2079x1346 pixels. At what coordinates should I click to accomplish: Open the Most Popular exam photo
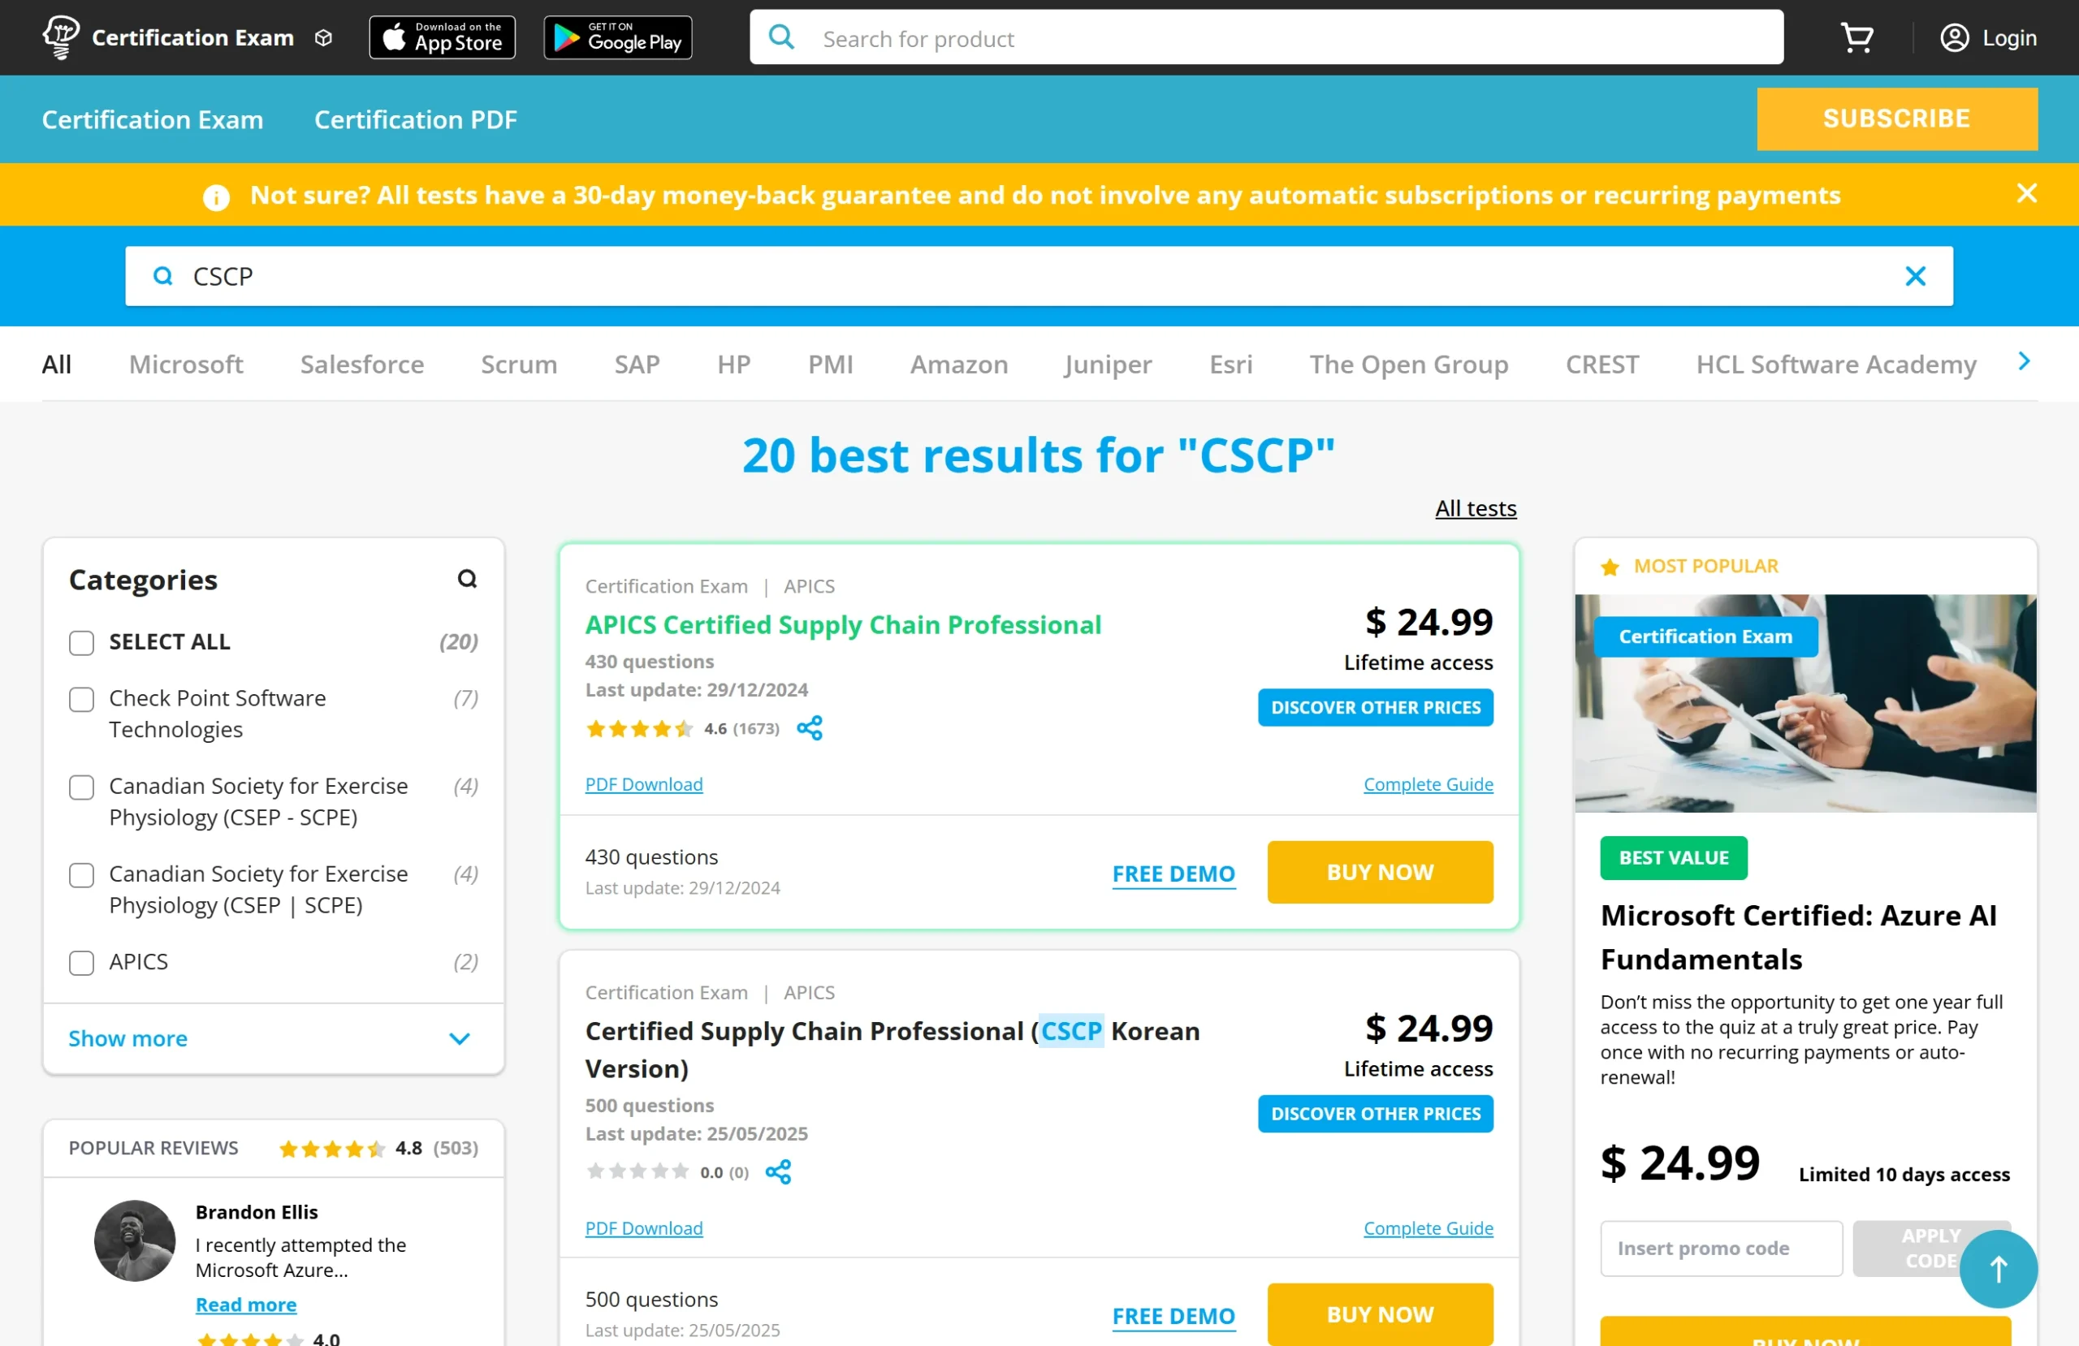1805,703
